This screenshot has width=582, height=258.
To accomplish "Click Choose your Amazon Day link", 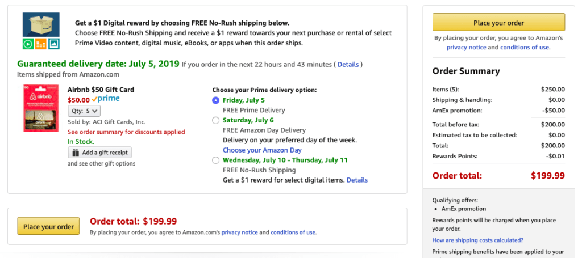I will tap(262, 150).
